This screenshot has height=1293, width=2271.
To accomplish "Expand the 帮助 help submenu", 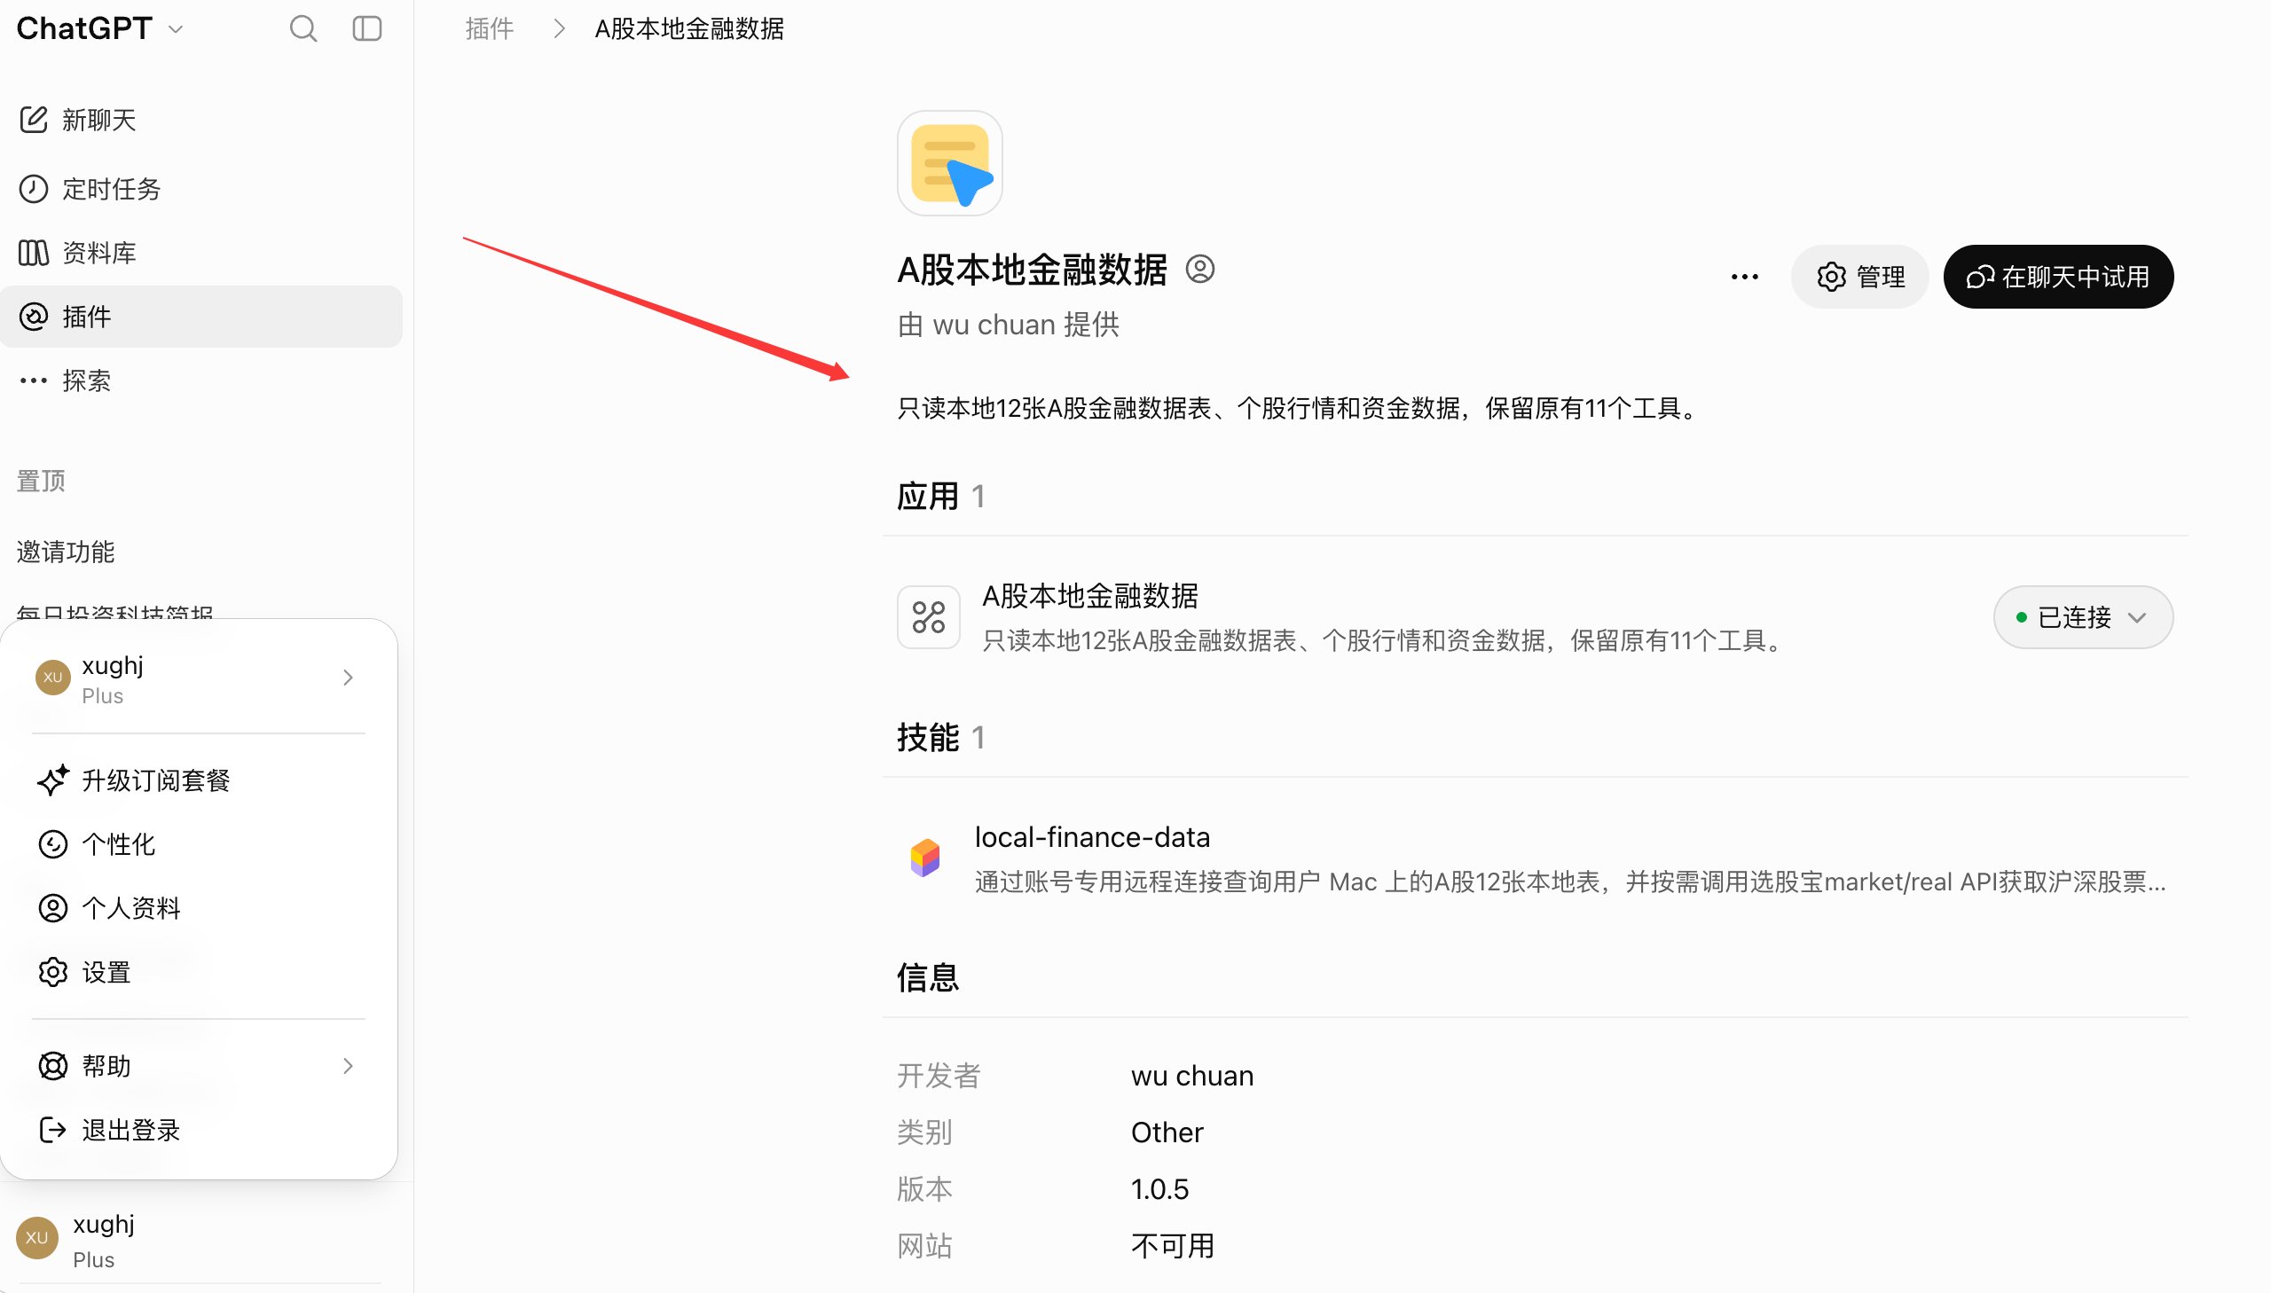I will click(200, 1067).
